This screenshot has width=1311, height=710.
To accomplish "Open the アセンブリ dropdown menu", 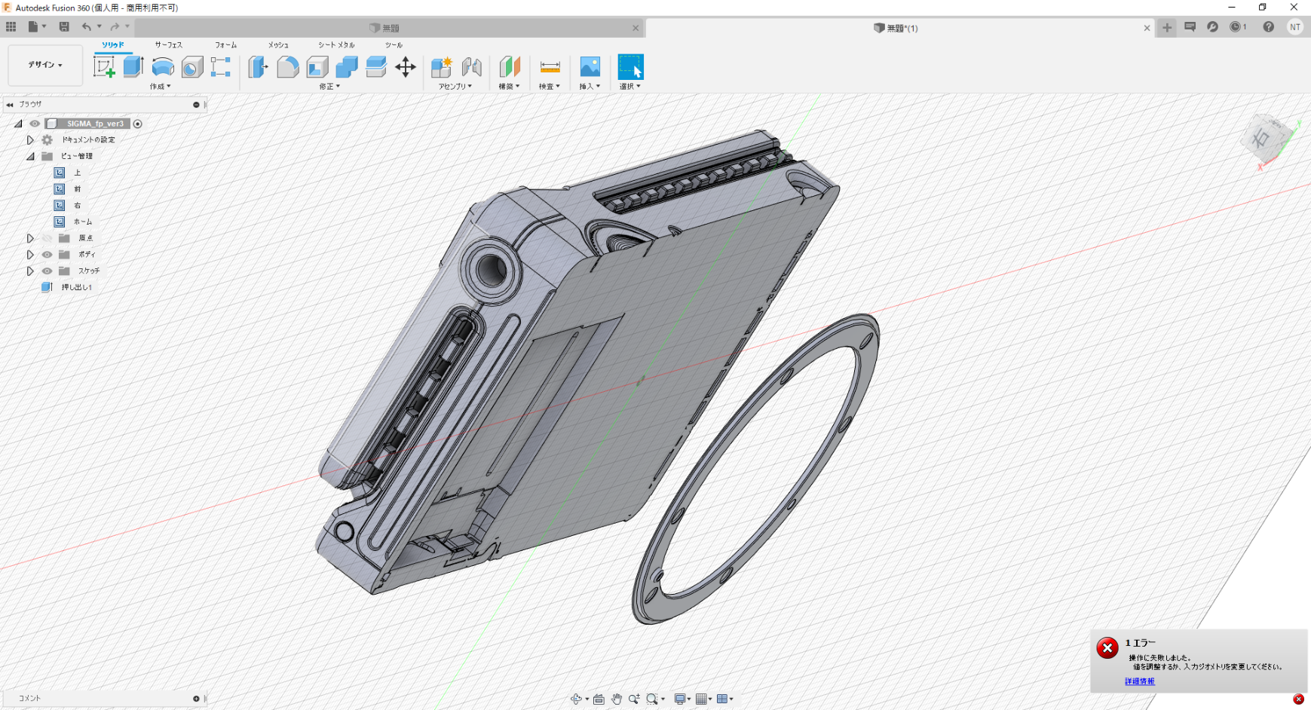I will point(455,87).
